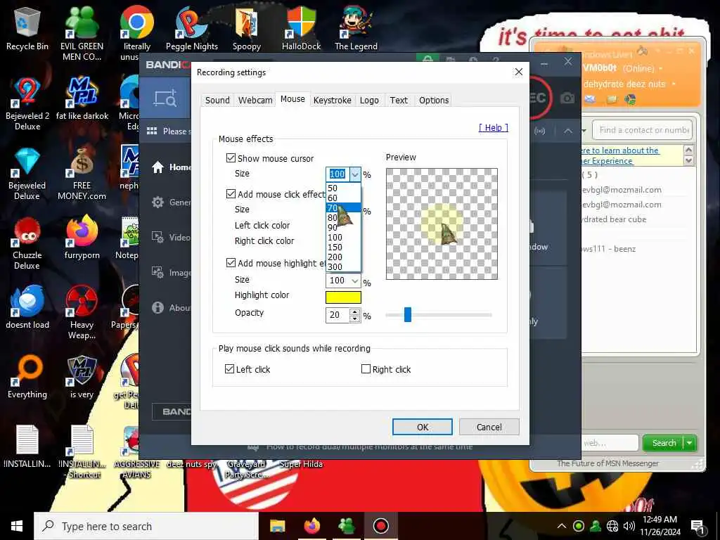This screenshot has height=540, width=720.
Task: Switch to the Webcam tab
Action: [x=255, y=100]
